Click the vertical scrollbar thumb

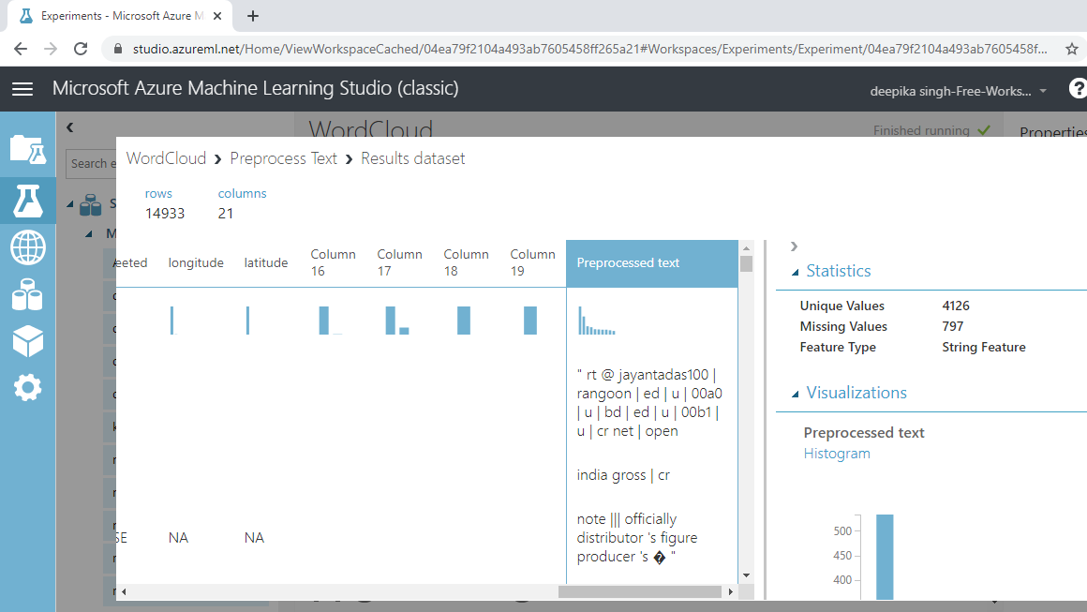pos(746,263)
